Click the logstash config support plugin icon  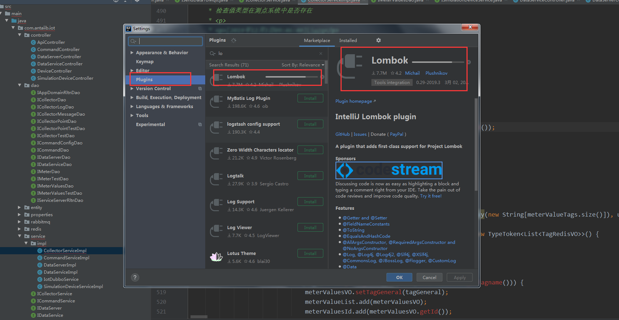216,127
